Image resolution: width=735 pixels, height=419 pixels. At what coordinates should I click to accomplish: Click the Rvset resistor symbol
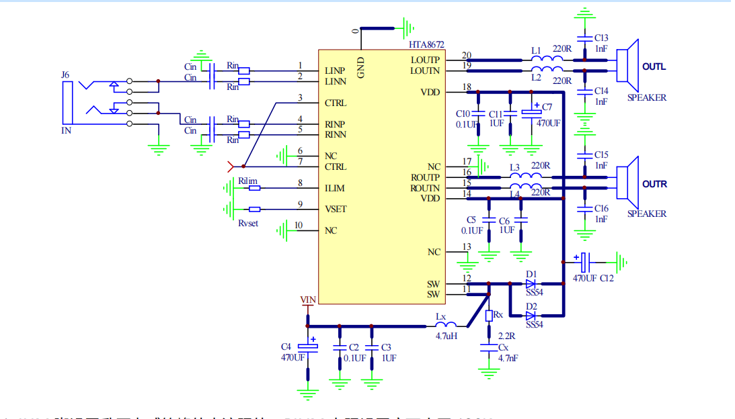(x=255, y=209)
